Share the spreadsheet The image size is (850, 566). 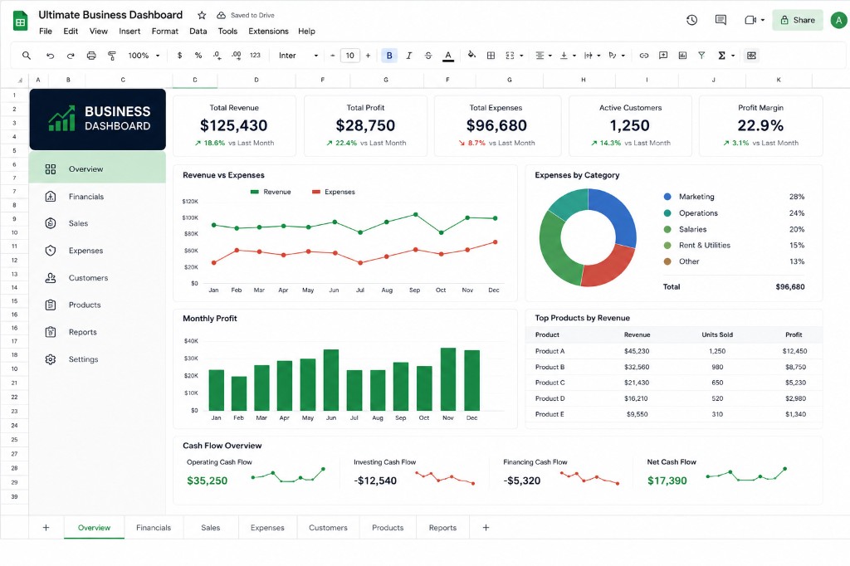798,20
